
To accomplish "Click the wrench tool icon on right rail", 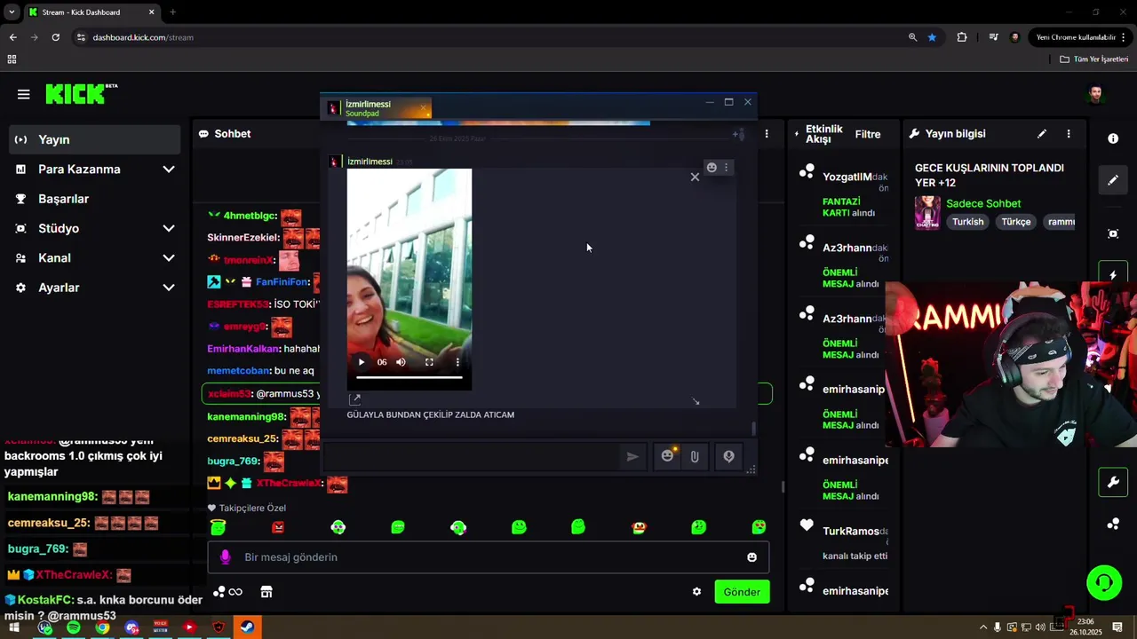I will pyautogui.click(x=1113, y=483).
